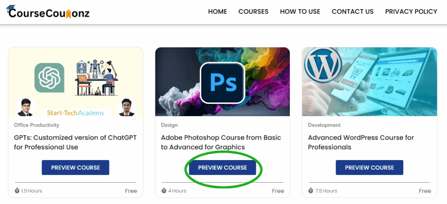Image resolution: width=447 pixels, height=204 pixels.
Task: Open the PRIVACY POLICY link
Action: 411,12
